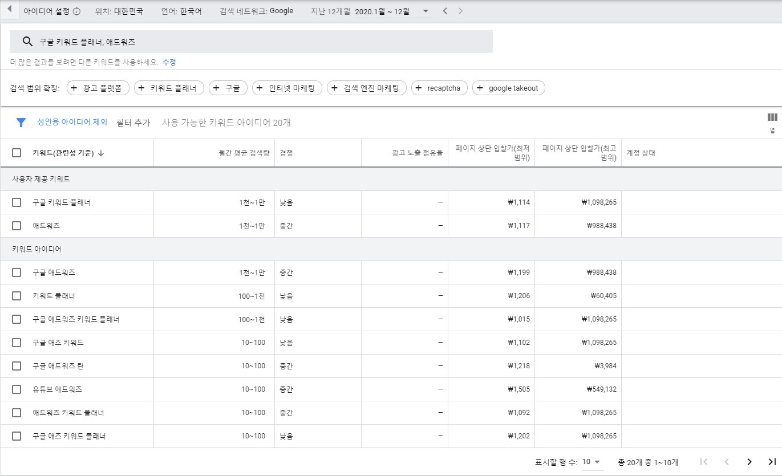Sort by 페이지 상단 입찰가(최고 범위) column

(x=580, y=153)
